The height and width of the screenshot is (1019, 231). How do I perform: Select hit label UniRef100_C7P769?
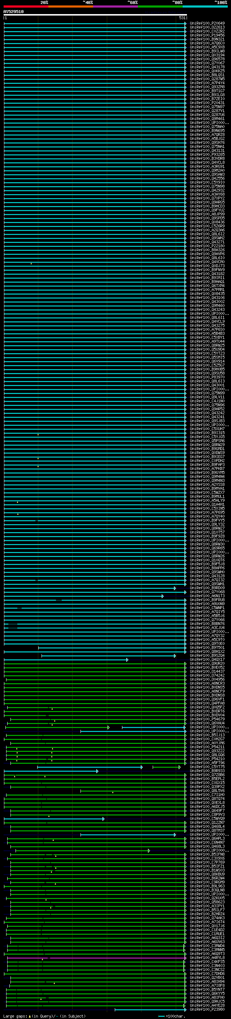point(207,862)
